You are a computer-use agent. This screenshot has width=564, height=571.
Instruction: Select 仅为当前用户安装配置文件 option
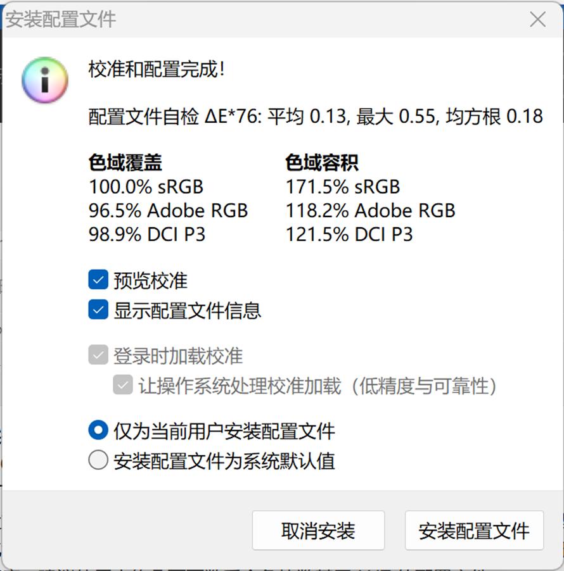(x=98, y=430)
